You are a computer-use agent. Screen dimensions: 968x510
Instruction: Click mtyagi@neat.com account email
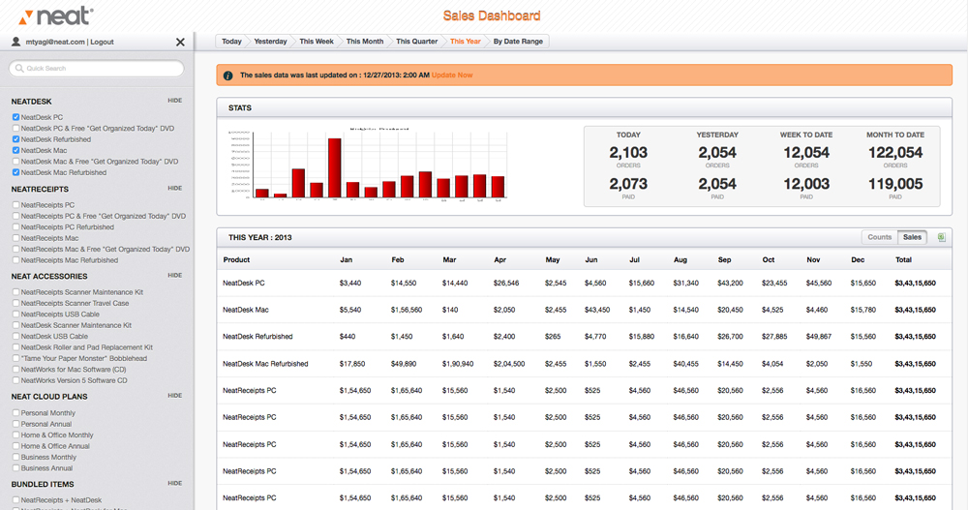pos(55,42)
